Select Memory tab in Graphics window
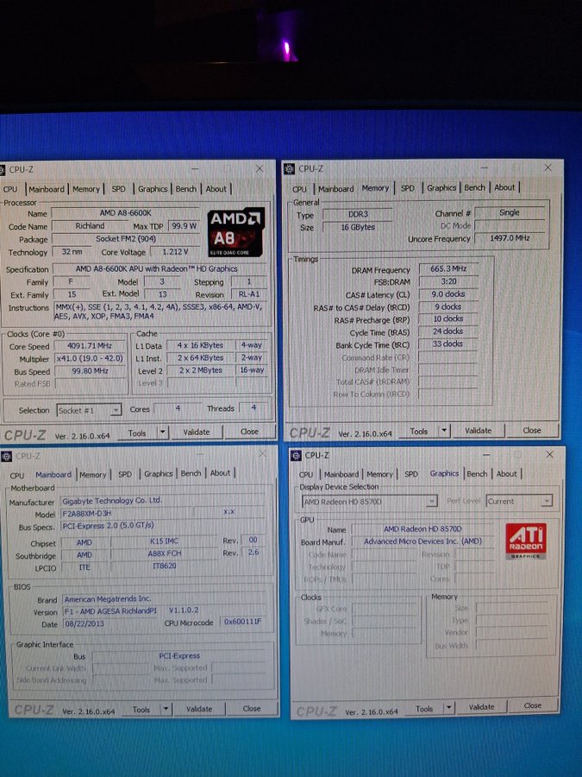Image resolution: width=582 pixels, height=777 pixels. pyautogui.click(x=380, y=474)
